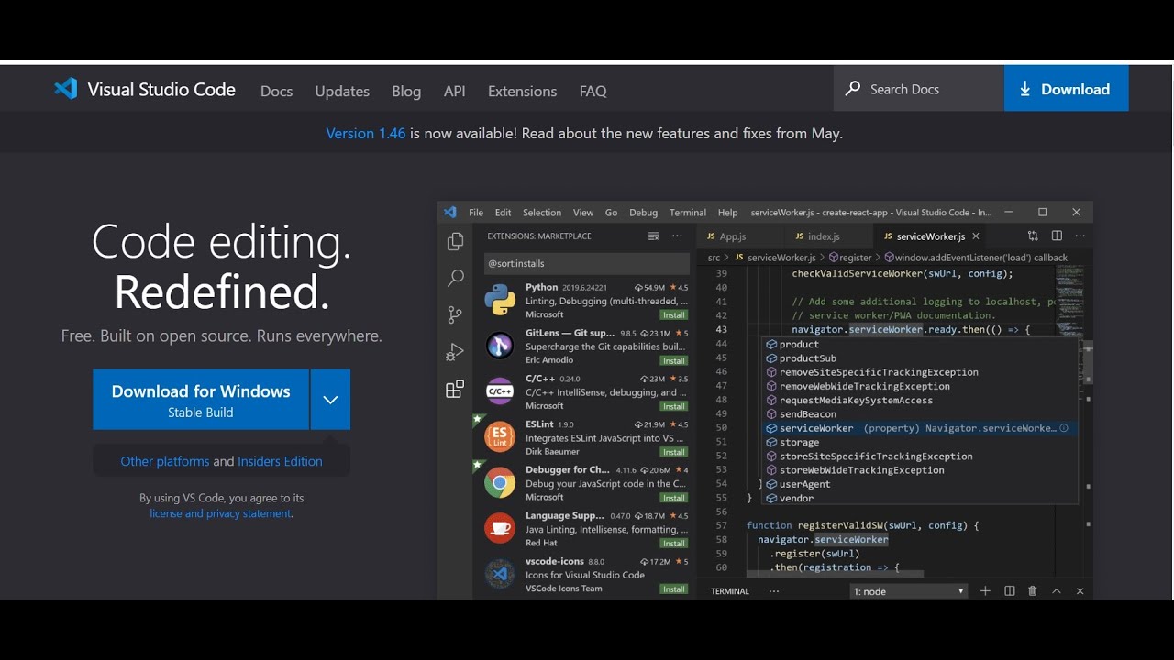1174x660 pixels.
Task: Install the GitLens extension
Action: tap(674, 360)
